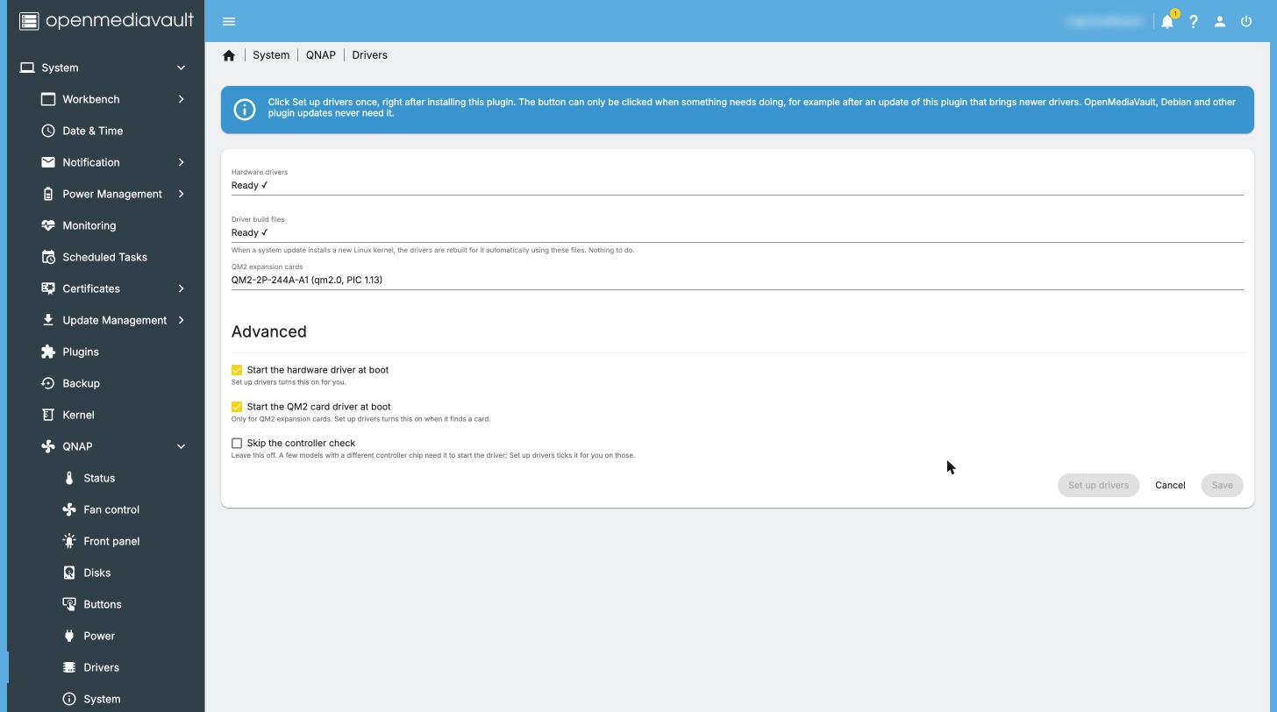Click System in the breadcrumb

click(x=271, y=55)
